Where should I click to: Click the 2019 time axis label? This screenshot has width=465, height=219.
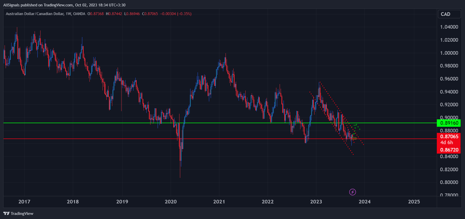[x=122, y=202]
